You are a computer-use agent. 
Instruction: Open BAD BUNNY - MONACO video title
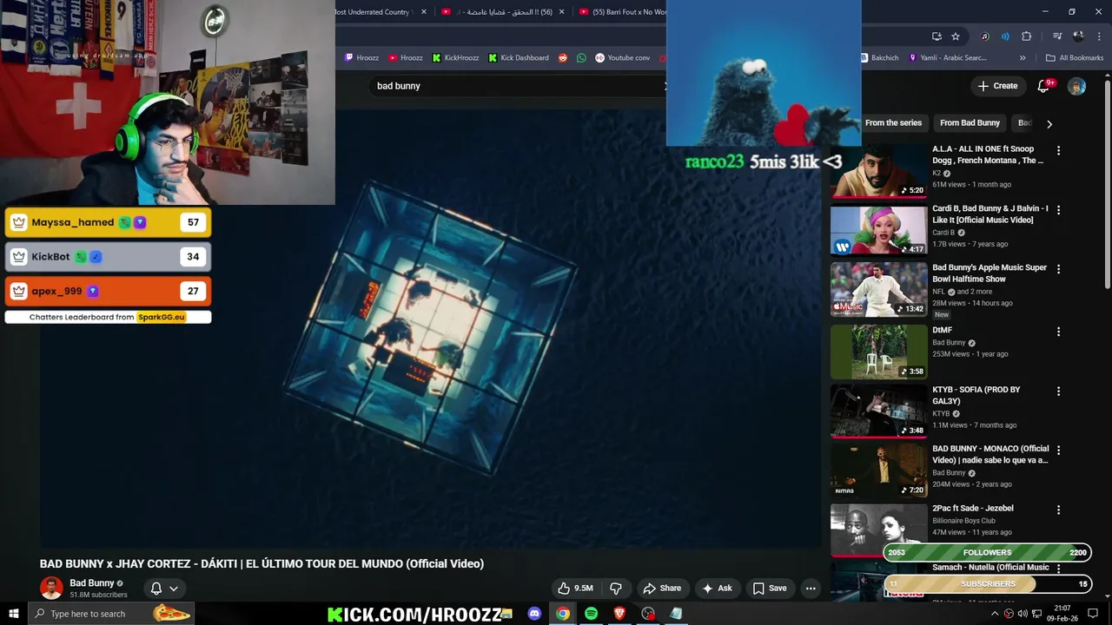coord(990,455)
